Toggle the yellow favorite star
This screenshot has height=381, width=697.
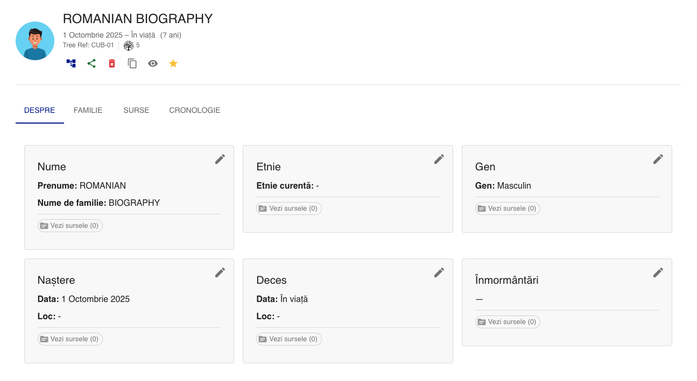coord(173,63)
